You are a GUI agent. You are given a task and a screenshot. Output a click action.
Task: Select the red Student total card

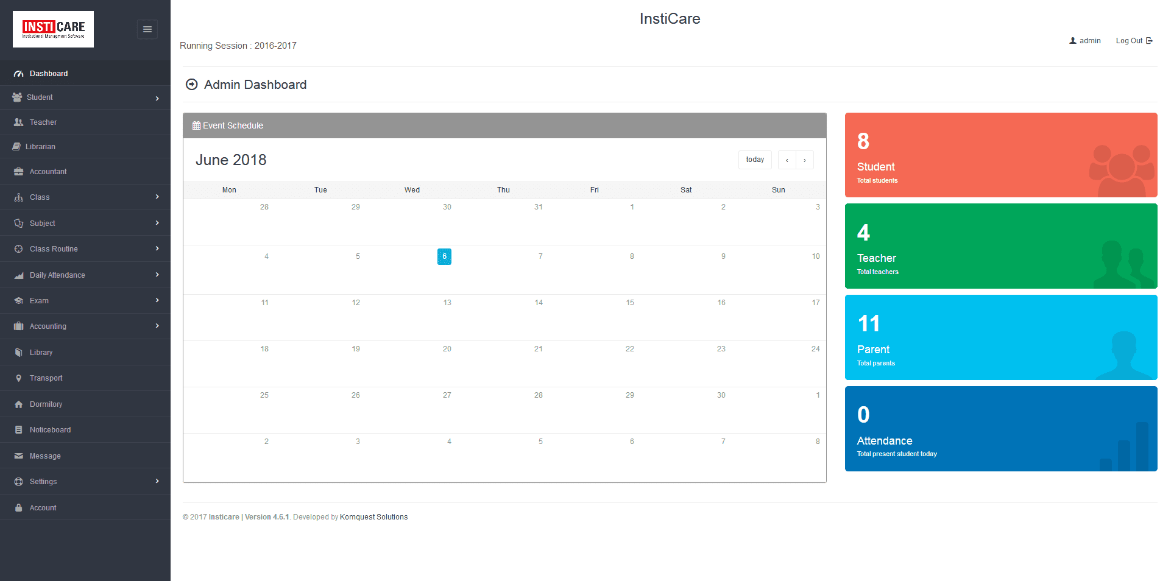(1000, 155)
